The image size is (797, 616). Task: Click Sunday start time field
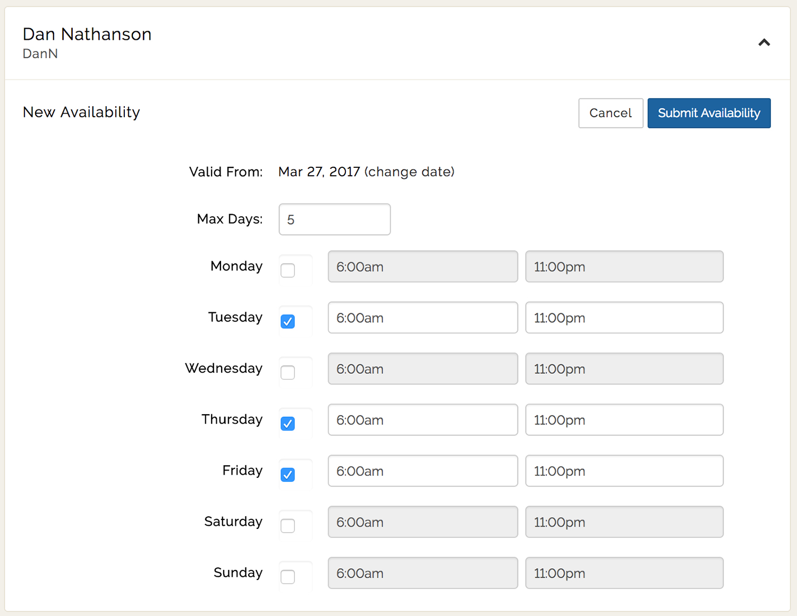423,572
